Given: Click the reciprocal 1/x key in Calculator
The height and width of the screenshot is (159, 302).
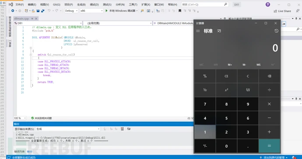Looking at the screenshot, I should pyautogui.click(x=205, y=90).
